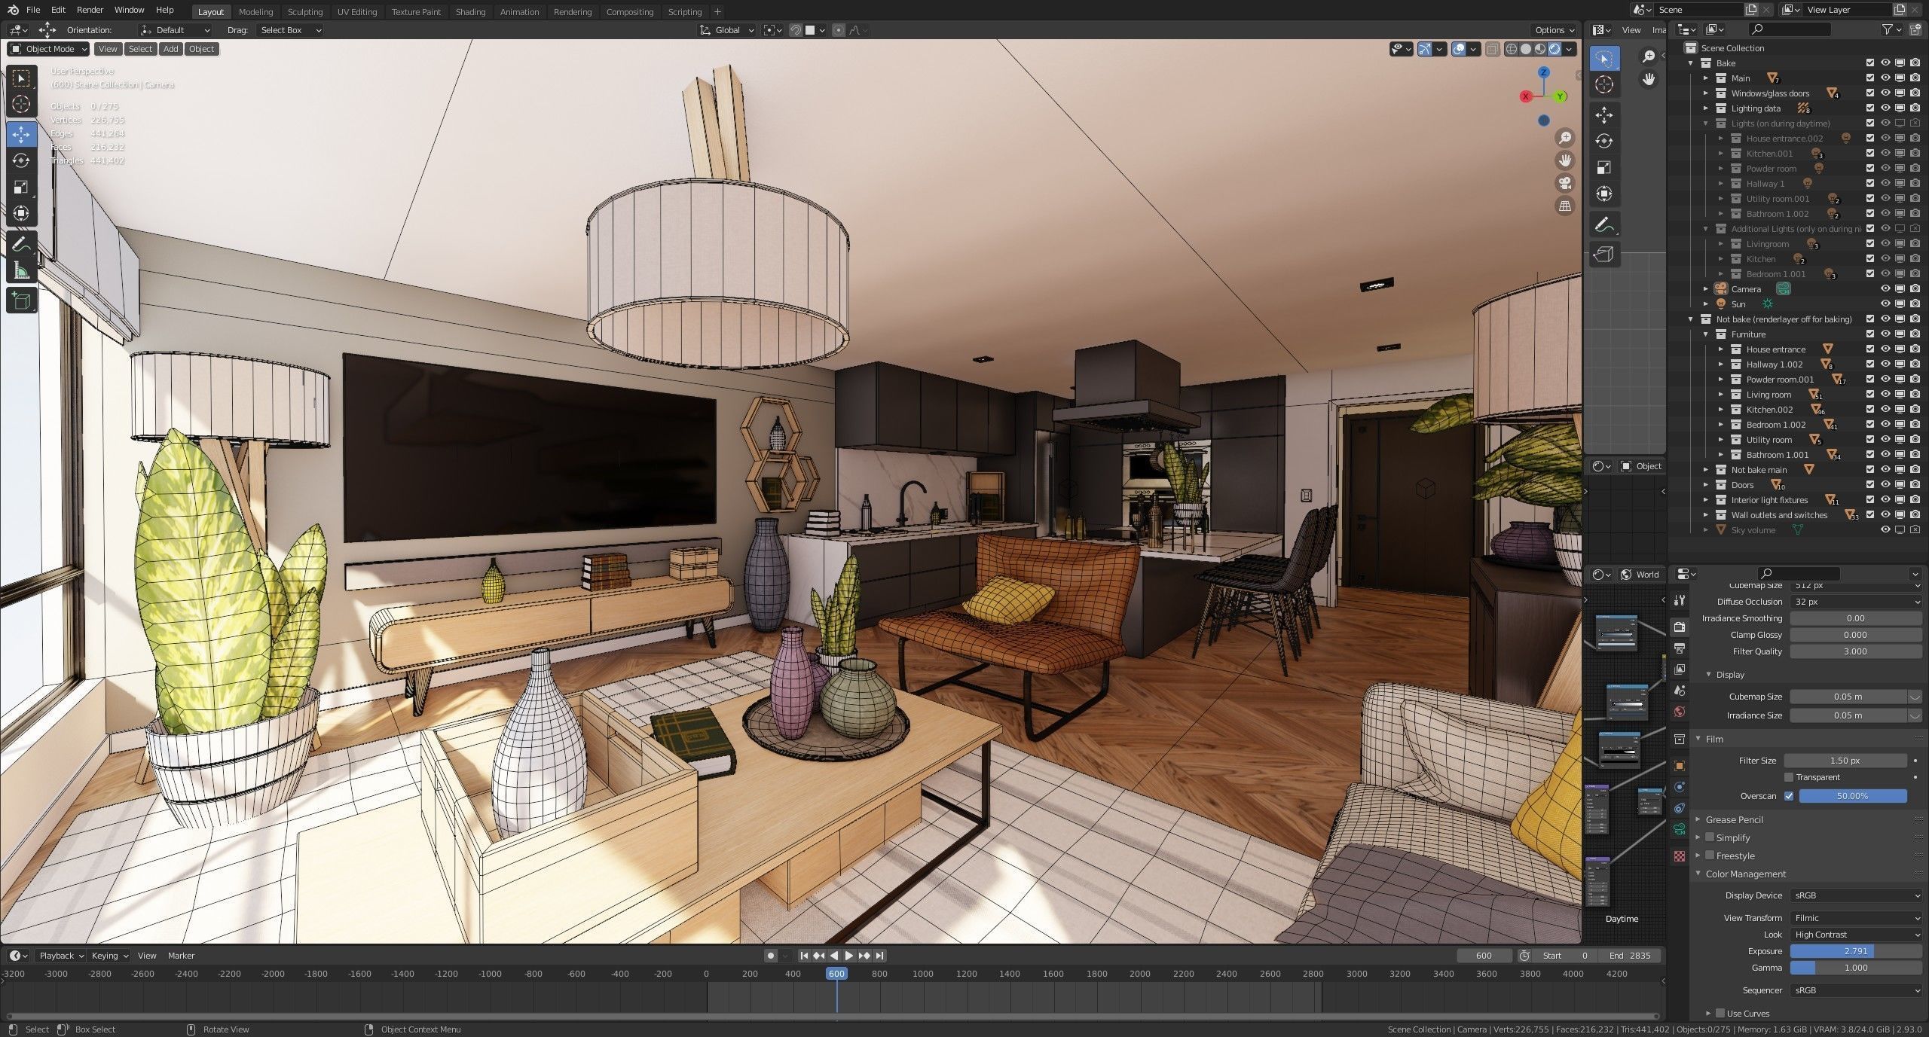1929x1037 pixels.
Task: Enable the Transparent film checkbox
Action: (1789, 777)
